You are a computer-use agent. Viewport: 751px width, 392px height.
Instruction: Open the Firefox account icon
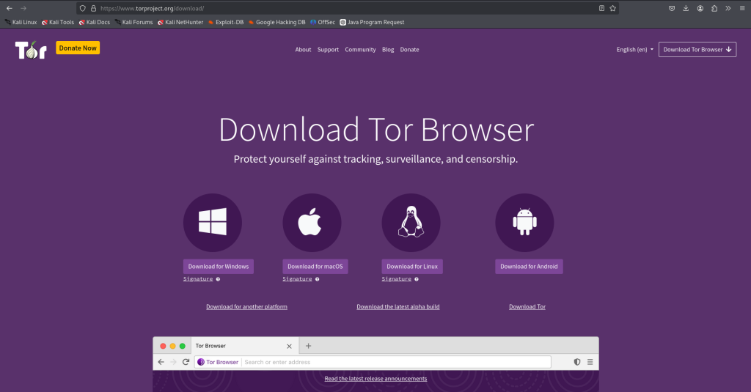[700, 8]
